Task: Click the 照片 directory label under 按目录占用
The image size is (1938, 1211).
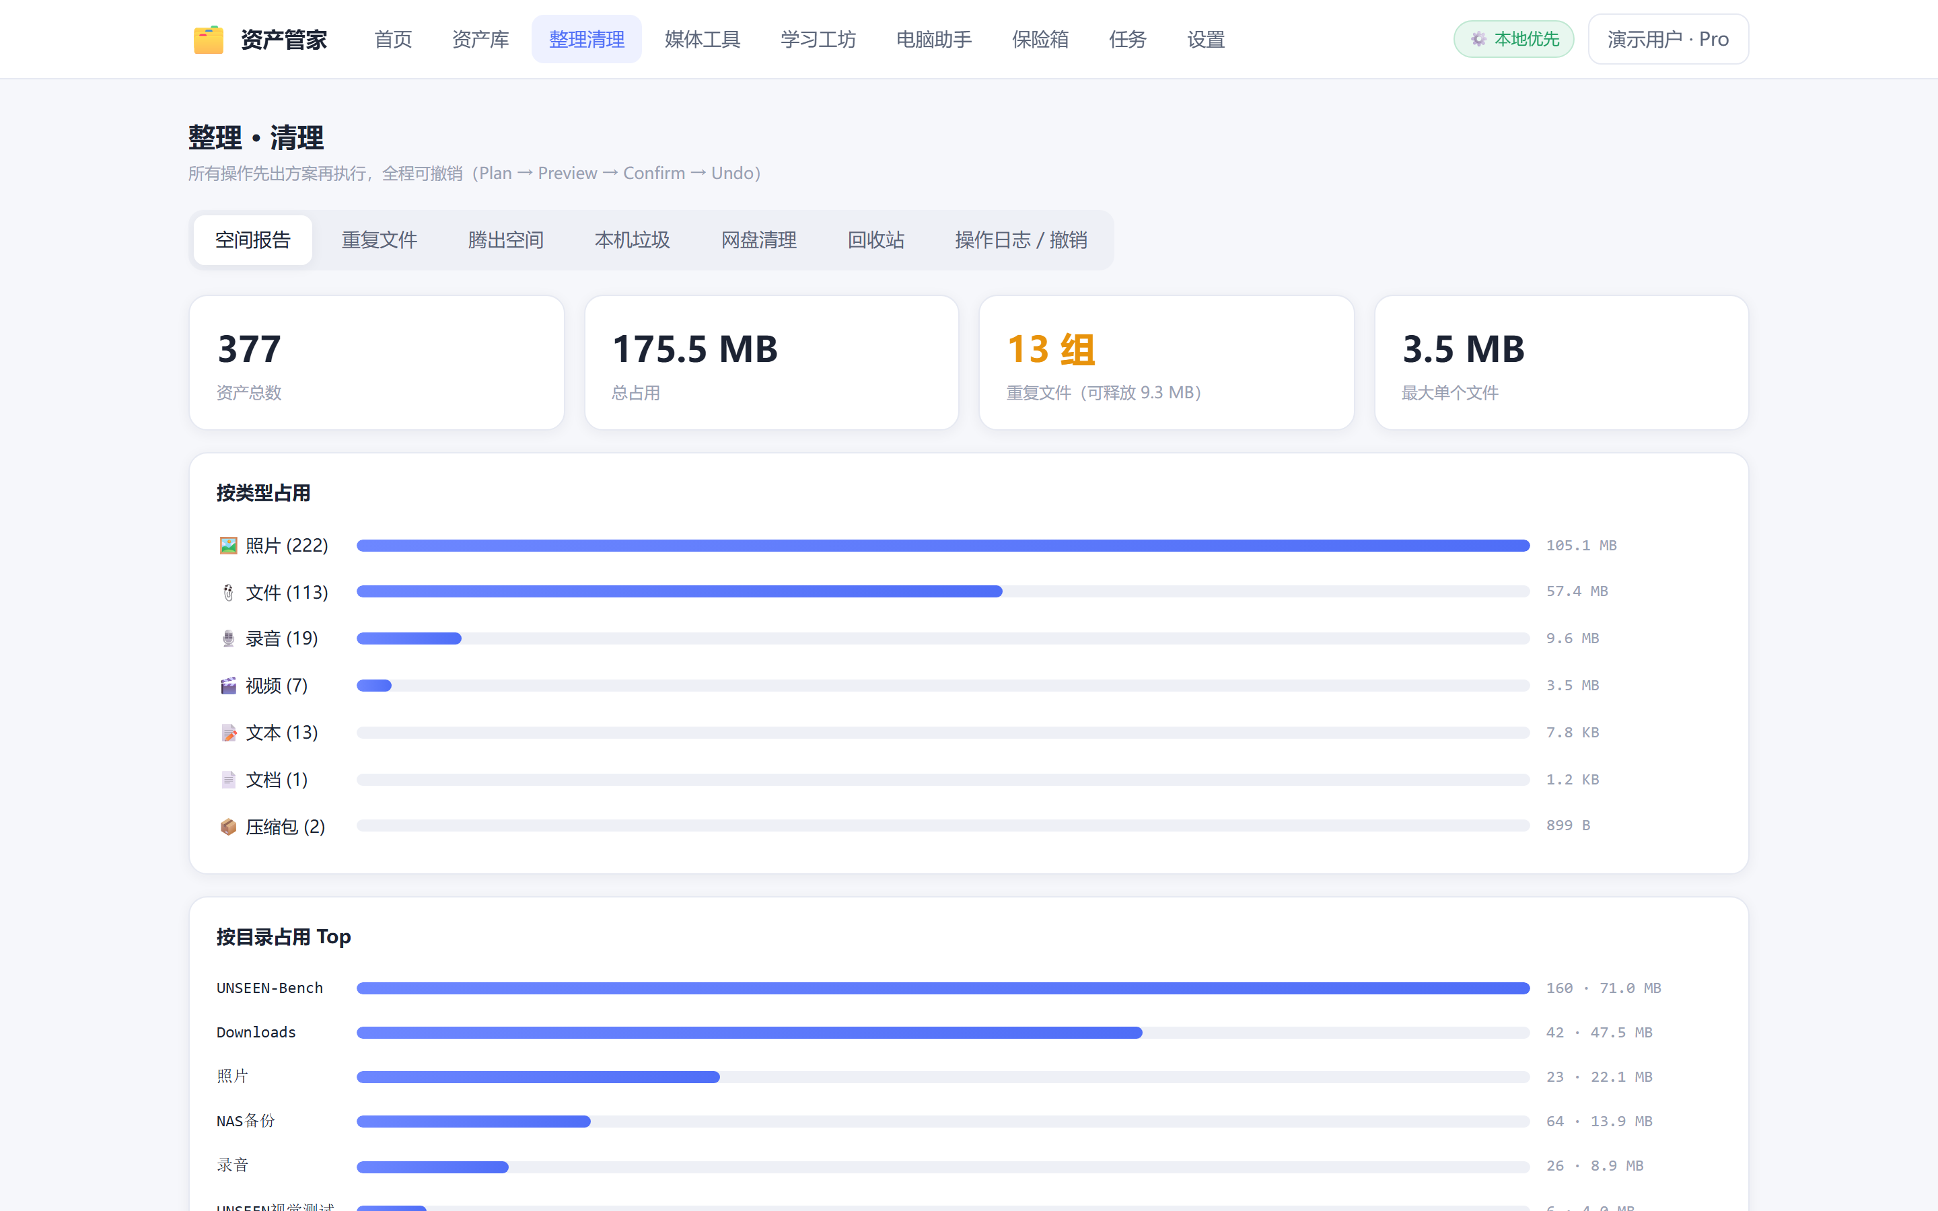Action: 232,1076
